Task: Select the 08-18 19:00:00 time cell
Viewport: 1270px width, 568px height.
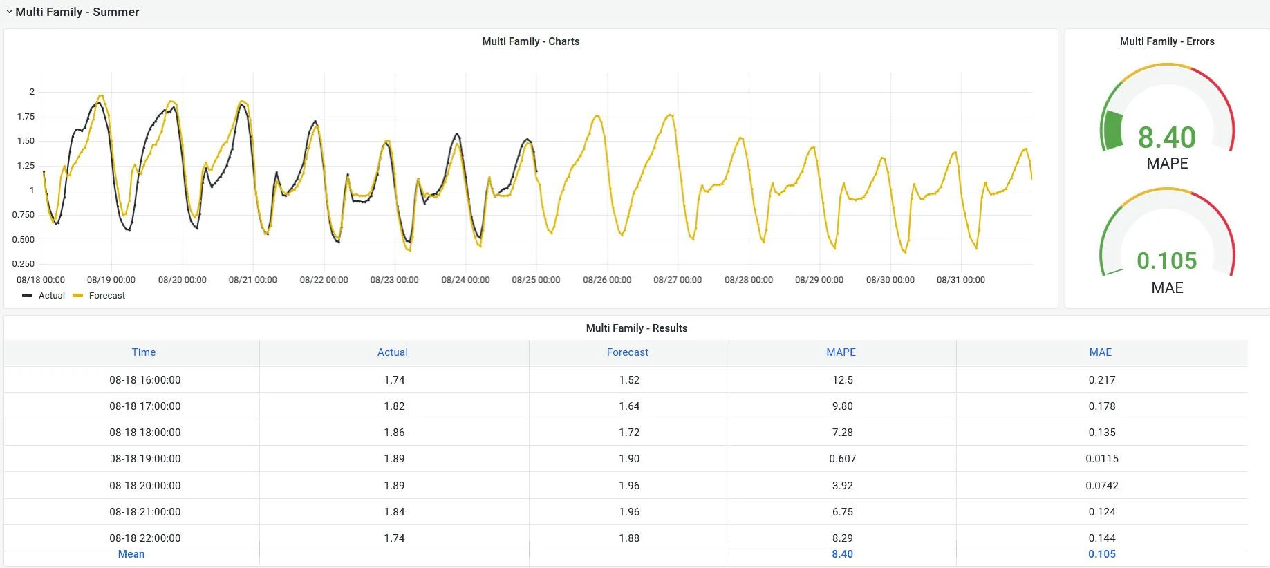Action: 145,459
